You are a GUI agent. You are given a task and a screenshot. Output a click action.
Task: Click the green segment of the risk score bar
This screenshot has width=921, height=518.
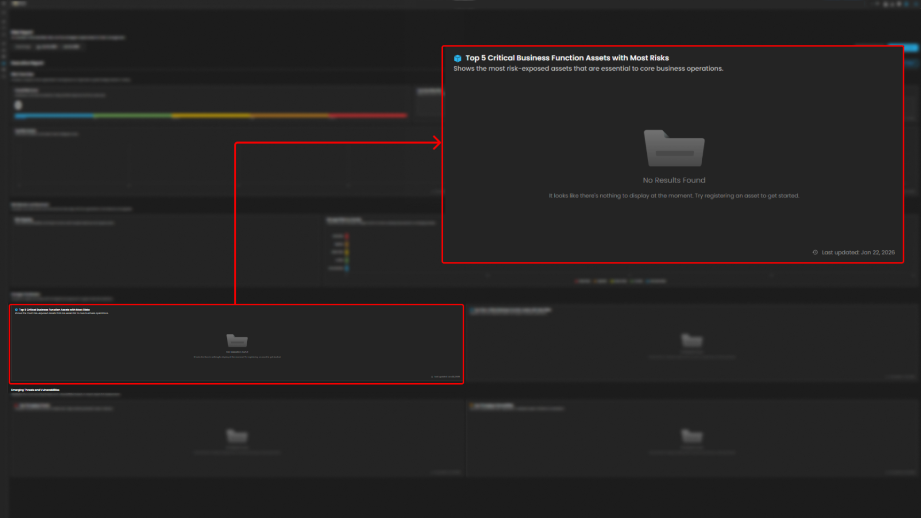coord(133,116)
